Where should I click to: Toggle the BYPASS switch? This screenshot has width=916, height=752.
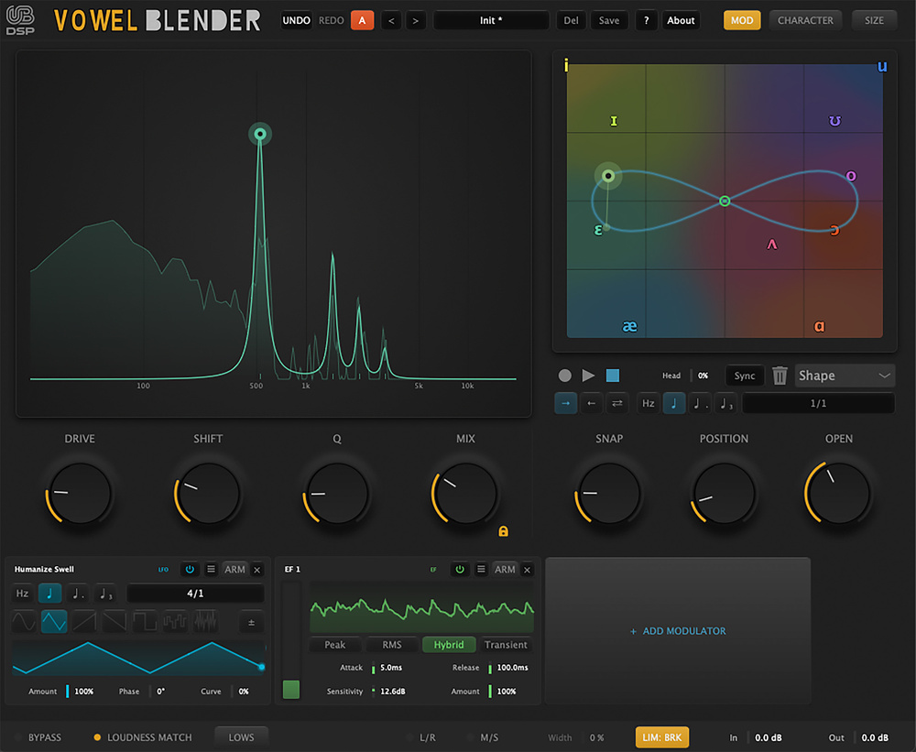[38, 737]
